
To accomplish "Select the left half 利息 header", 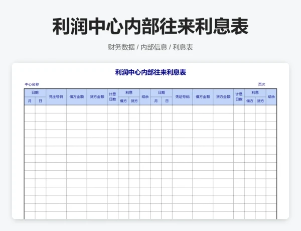I will 129,92.
